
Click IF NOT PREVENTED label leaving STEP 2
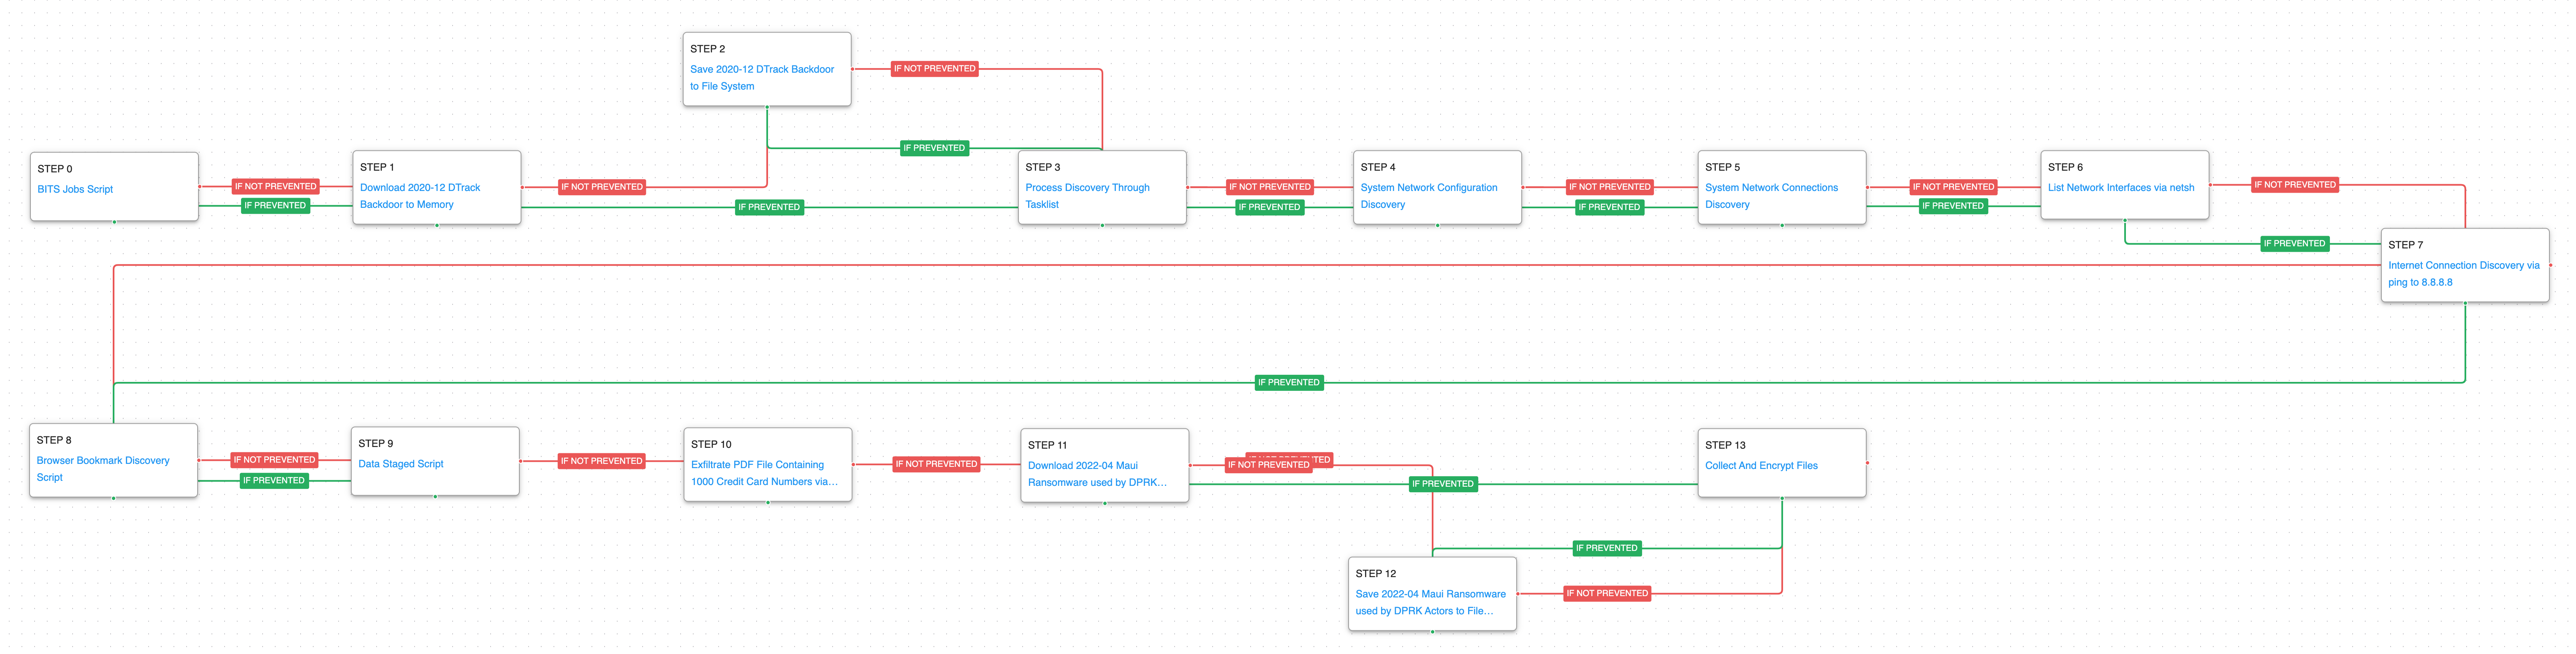click(x=934, y=69)
